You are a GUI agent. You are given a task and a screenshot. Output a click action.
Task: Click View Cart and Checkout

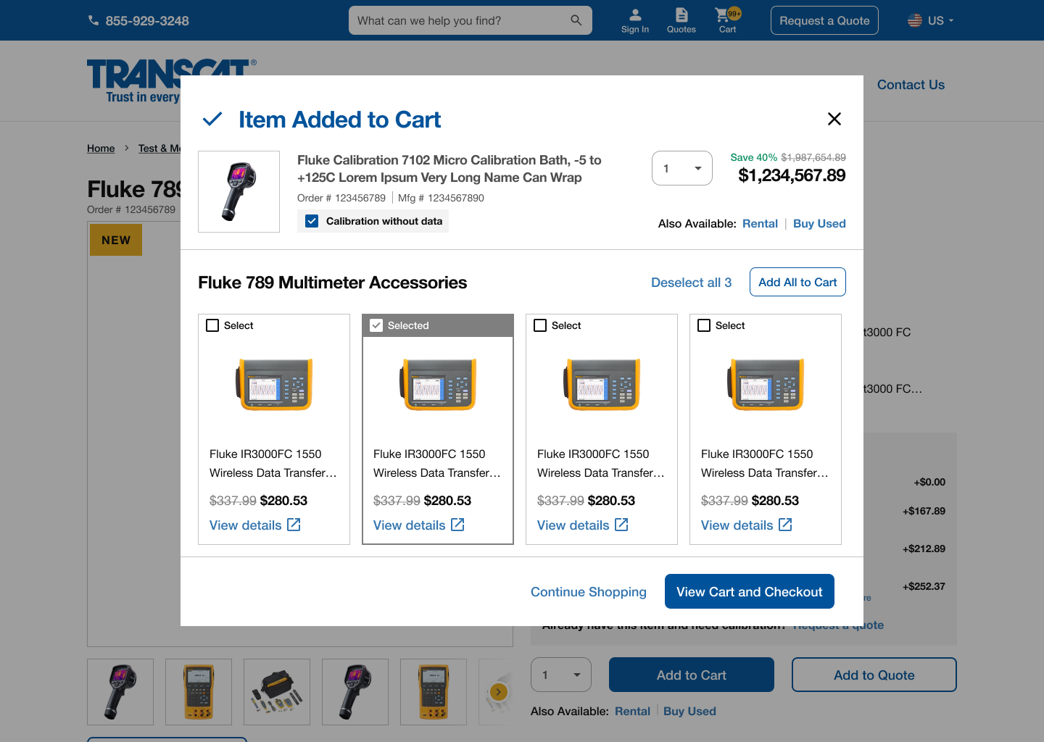click(x=749, y=591)
